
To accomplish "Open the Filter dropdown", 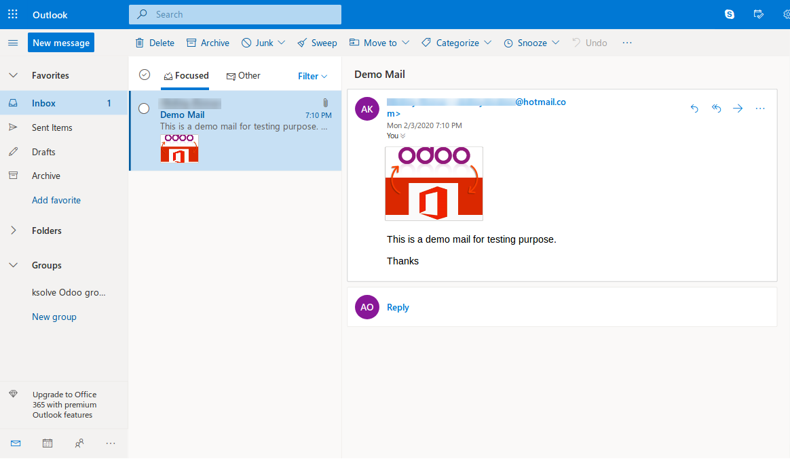I will click(x=312, y=76).
